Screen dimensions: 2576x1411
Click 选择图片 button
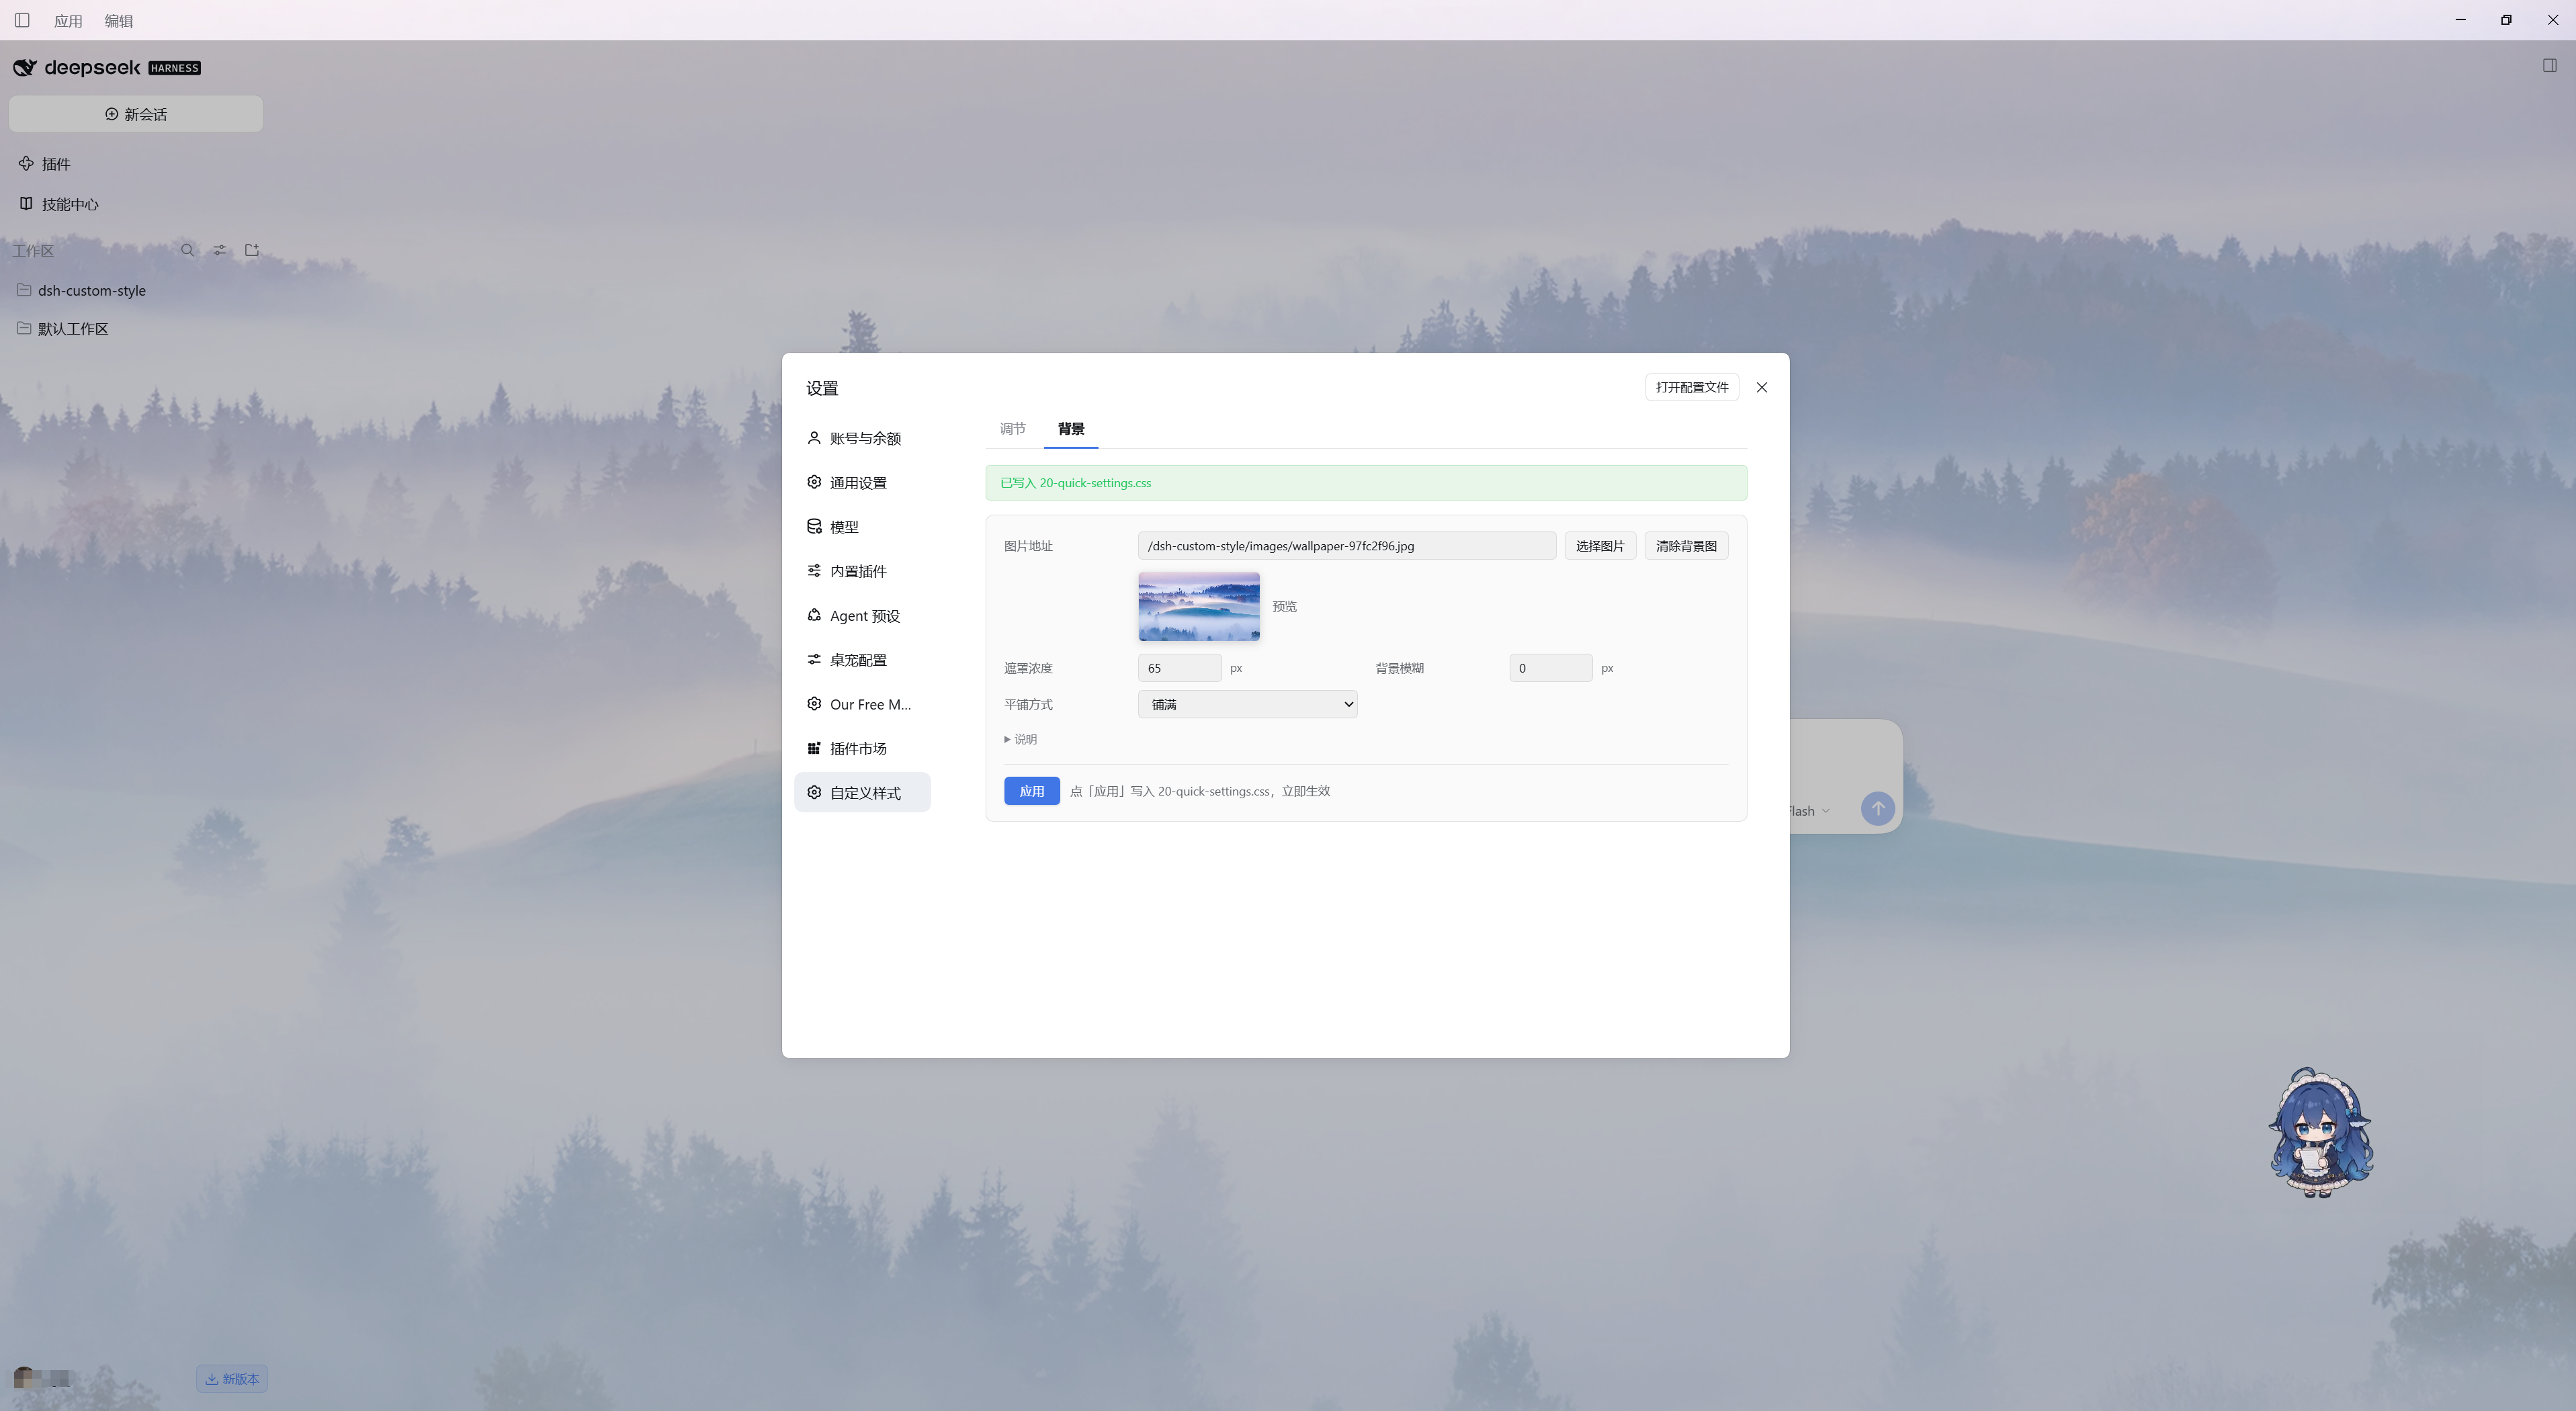point(1599,546)
